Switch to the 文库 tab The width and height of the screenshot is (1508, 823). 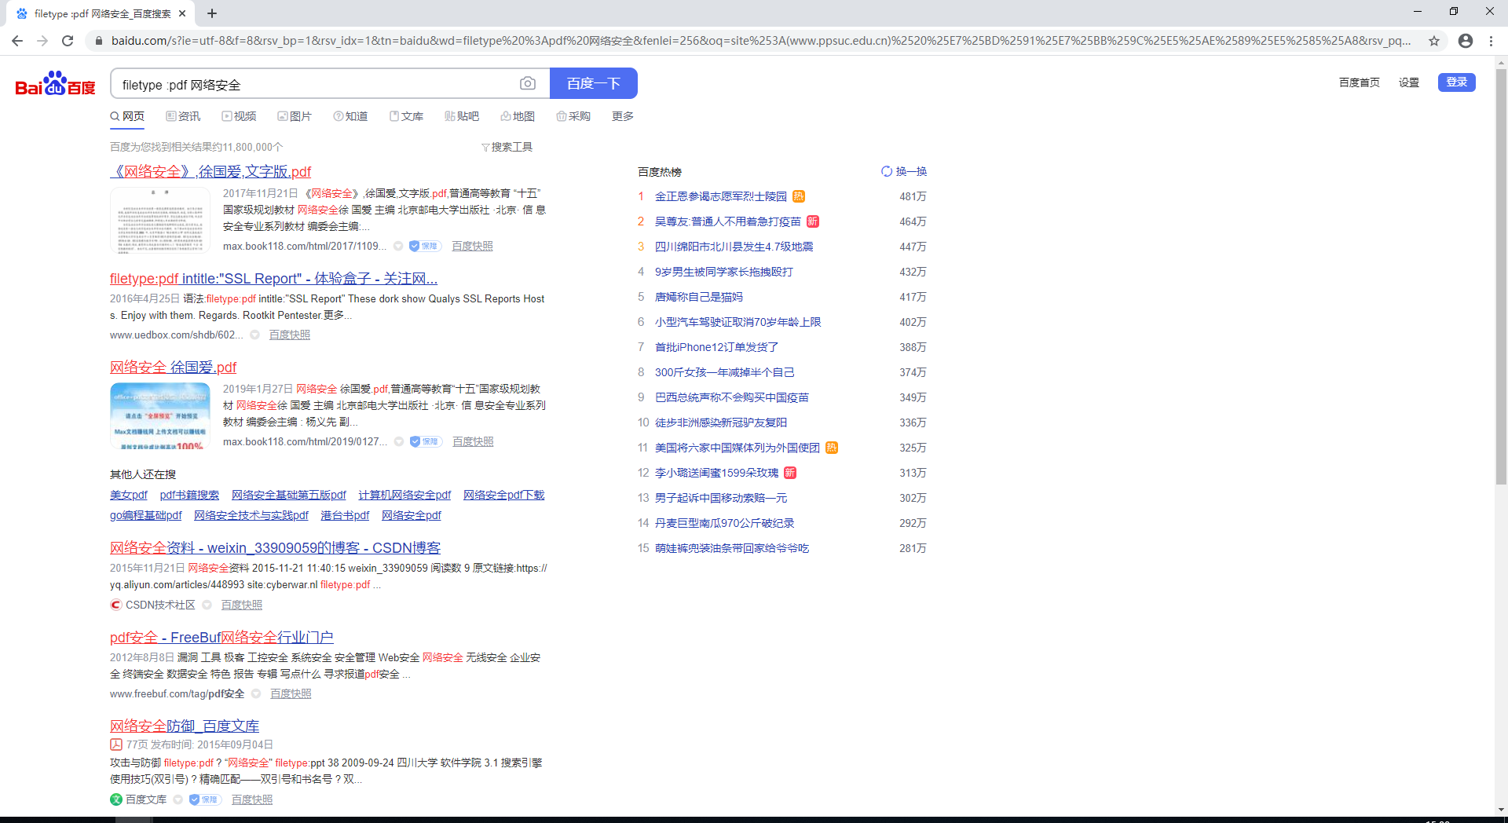click(x=406, y=116)
